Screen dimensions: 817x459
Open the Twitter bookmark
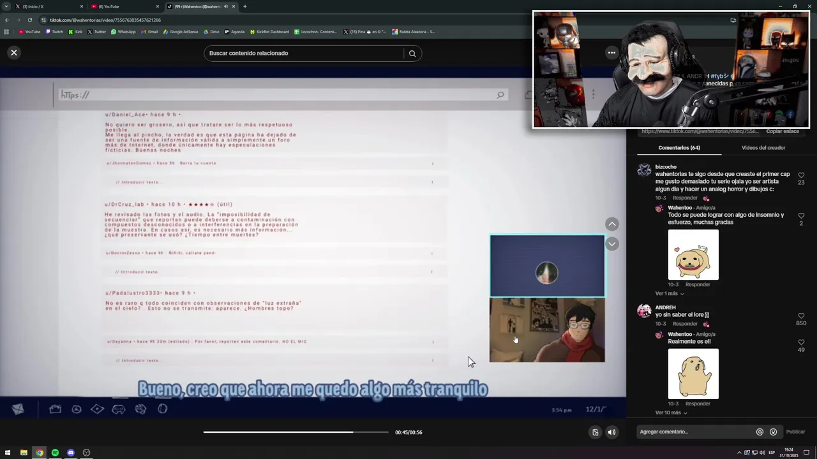coord(96,32)
